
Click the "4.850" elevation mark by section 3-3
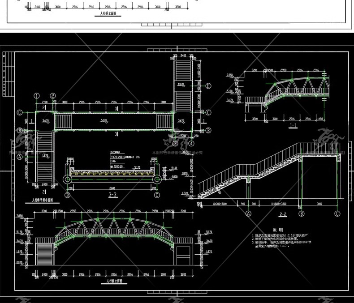coord(174,177)
